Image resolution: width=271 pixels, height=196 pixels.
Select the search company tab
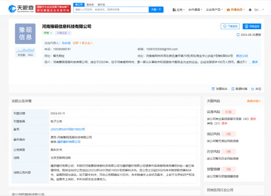tap(79, 4)
